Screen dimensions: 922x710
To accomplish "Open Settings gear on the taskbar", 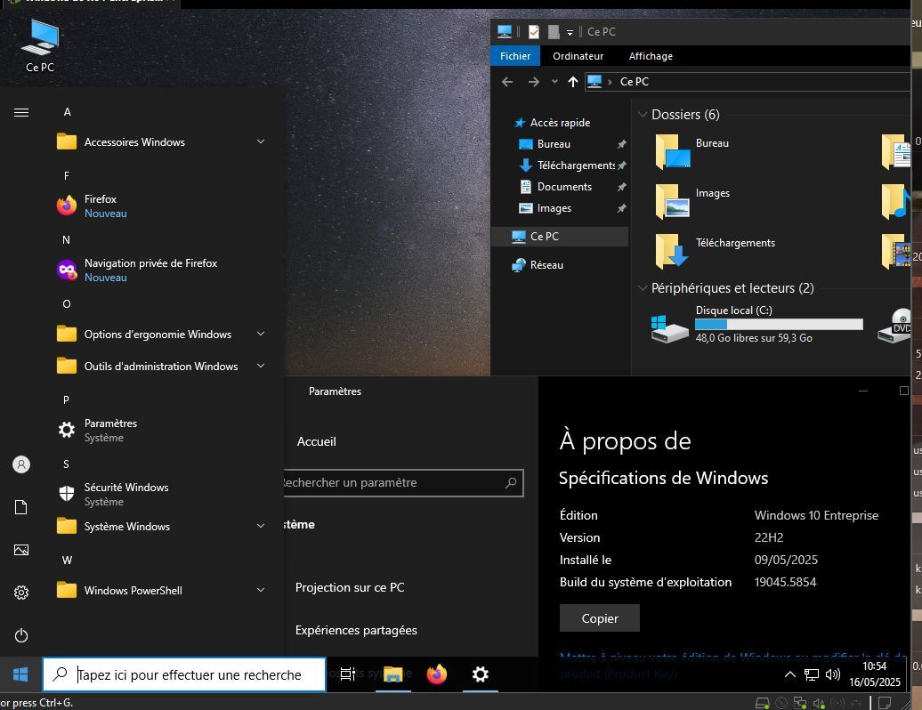I will tap(481, 674).
